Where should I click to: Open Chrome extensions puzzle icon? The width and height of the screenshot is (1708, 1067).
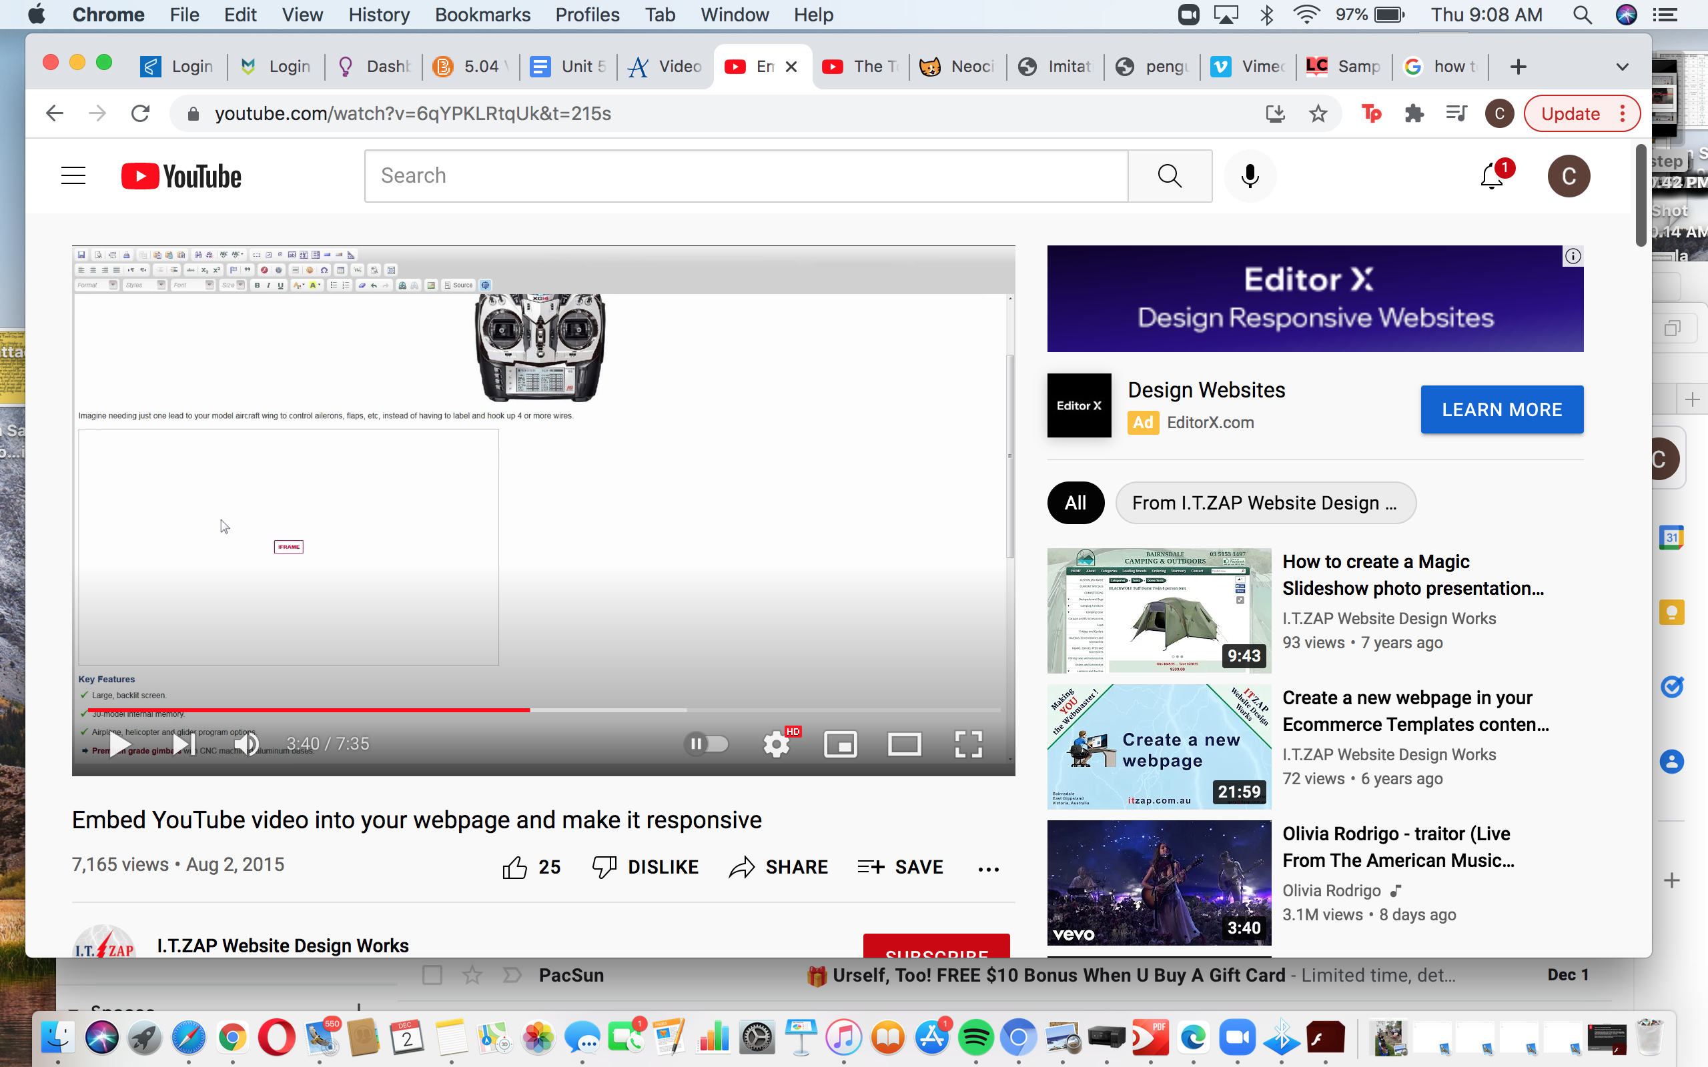coord(1414,113)
